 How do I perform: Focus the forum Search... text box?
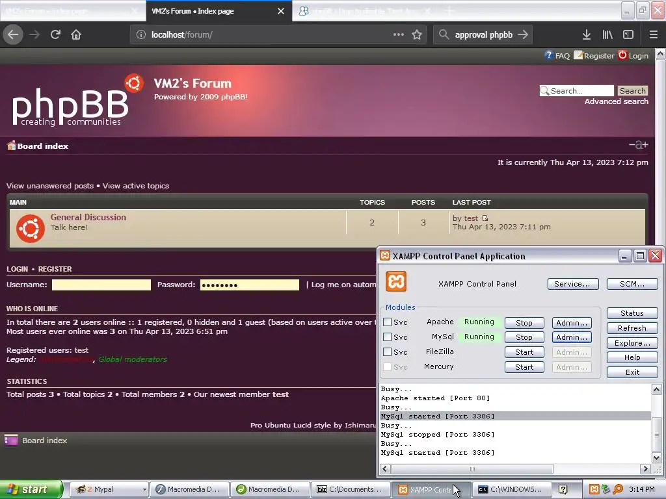[x=577, y=91]
